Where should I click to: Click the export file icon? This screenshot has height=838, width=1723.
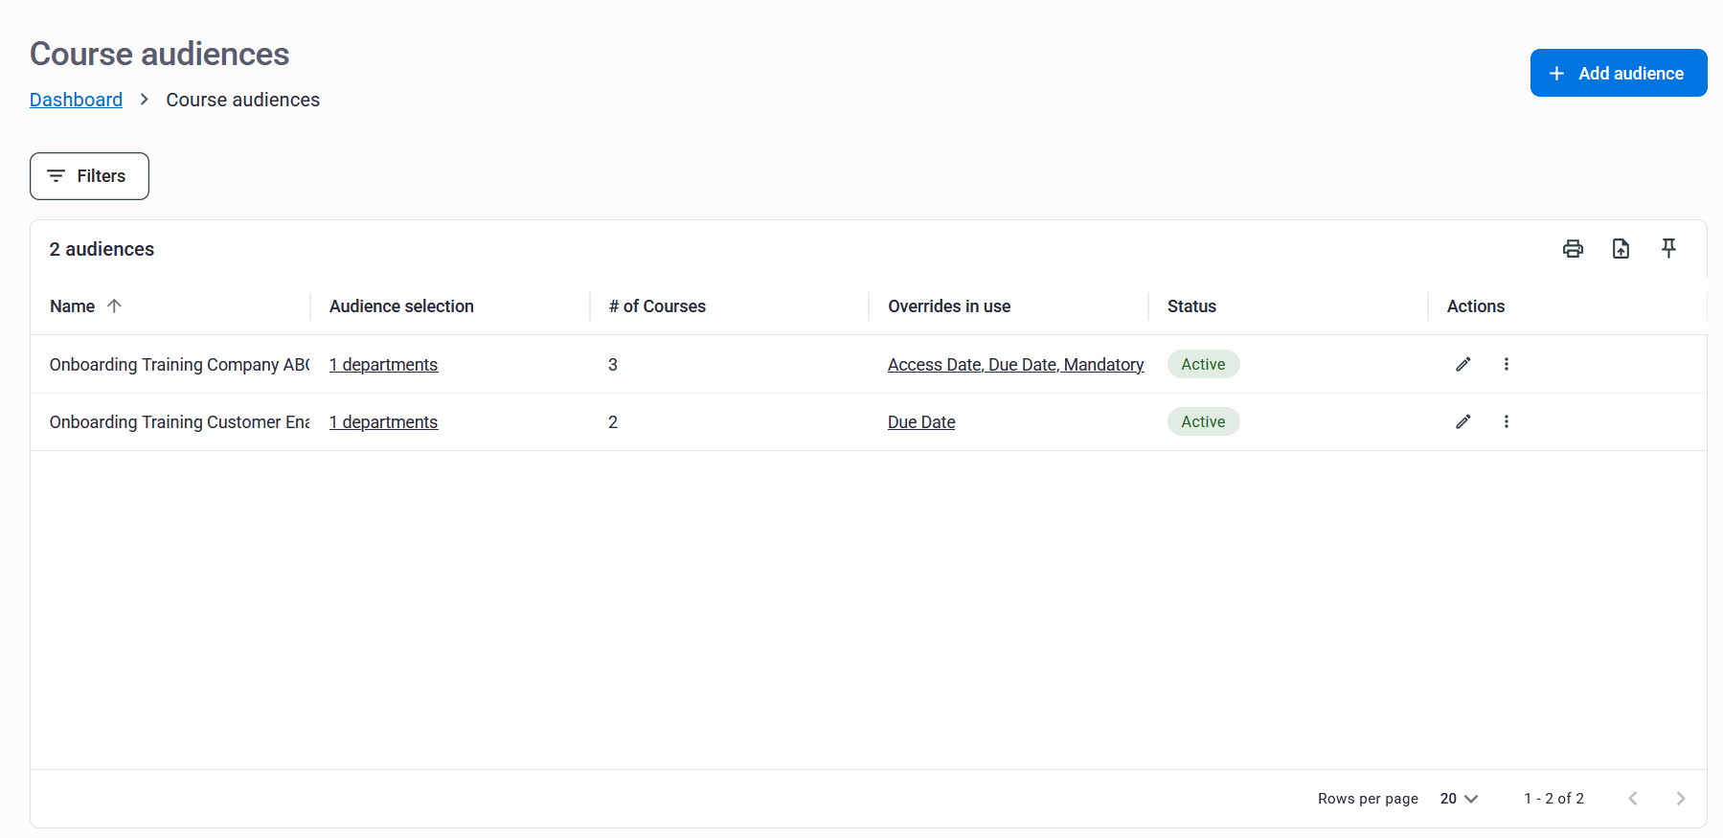[x=1621, y=249]
